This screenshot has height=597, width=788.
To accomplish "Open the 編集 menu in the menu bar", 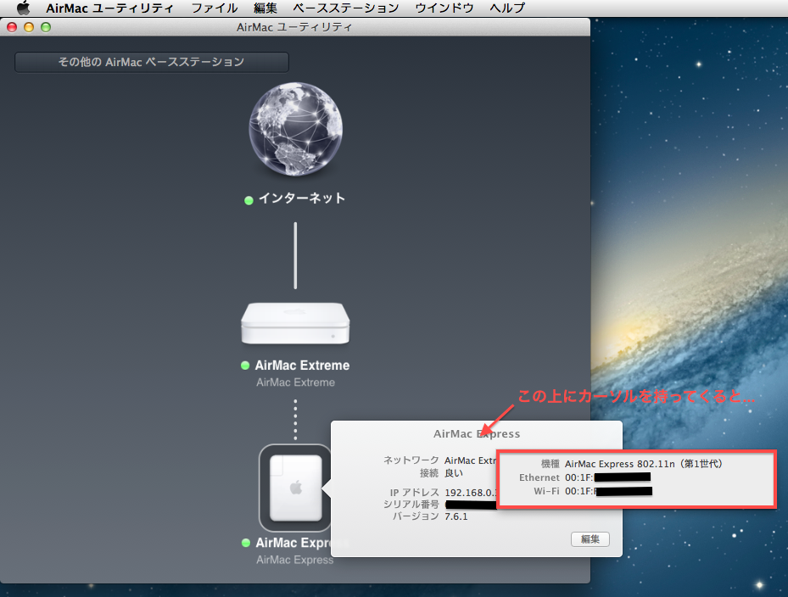I will click(x=265, y=8).
